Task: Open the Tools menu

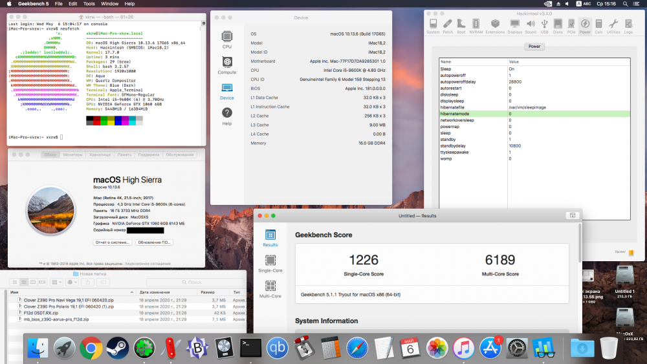Action: (89, 4)
